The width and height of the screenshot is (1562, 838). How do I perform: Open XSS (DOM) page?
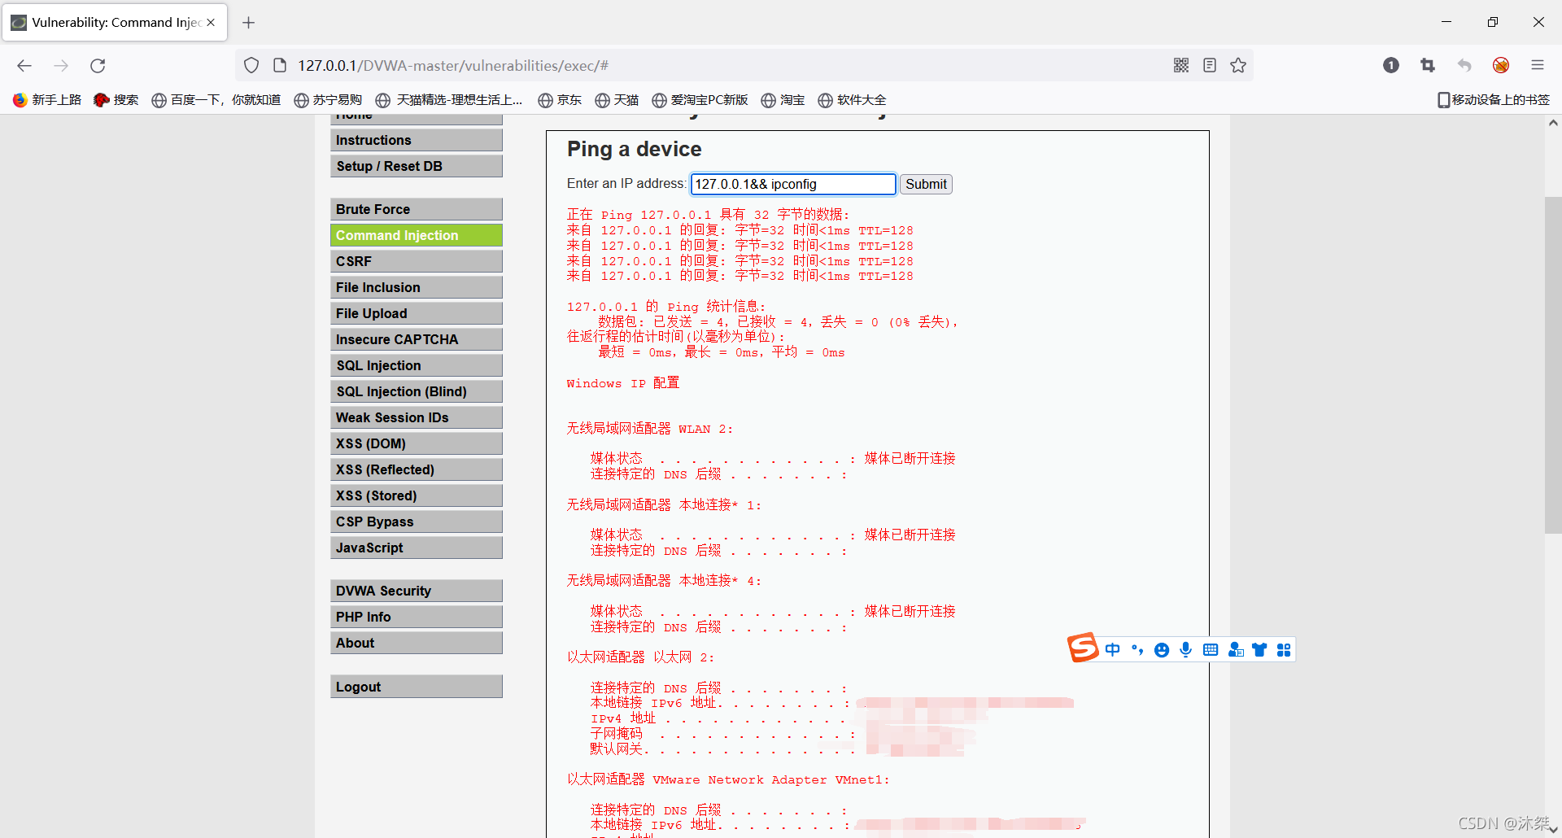pyautogui.click(x=417, y=443)
